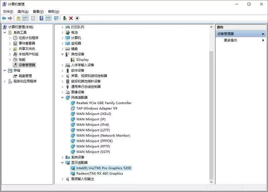Toggle Show/Hide Console Tree toolbar icon
This screenshot has height=192, width=268.
click(25, 18)
